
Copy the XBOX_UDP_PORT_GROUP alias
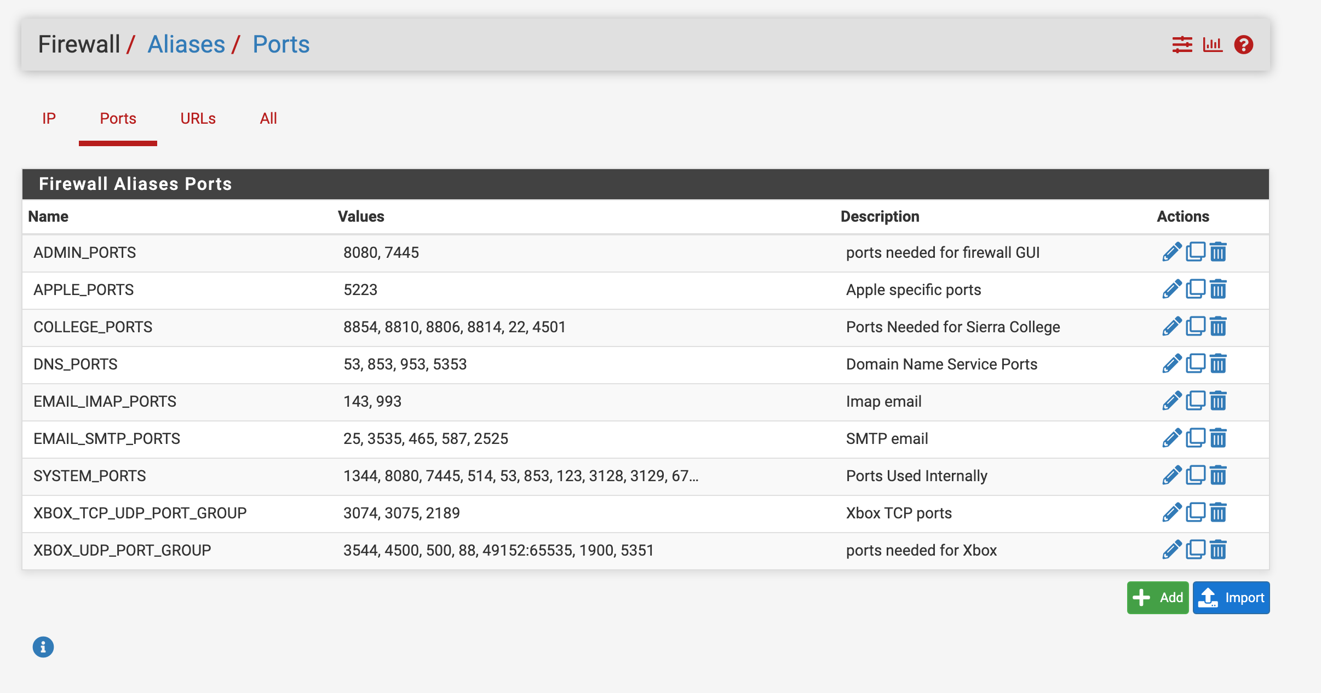1196,550
